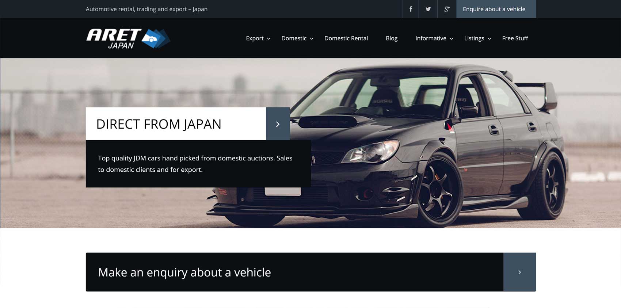
Task: Open the Twitter social link
Action: click(x=428, y=9)
